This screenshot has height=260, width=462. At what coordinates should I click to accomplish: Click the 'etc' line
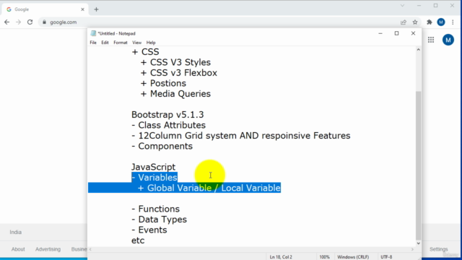click(x=138, y=240)
